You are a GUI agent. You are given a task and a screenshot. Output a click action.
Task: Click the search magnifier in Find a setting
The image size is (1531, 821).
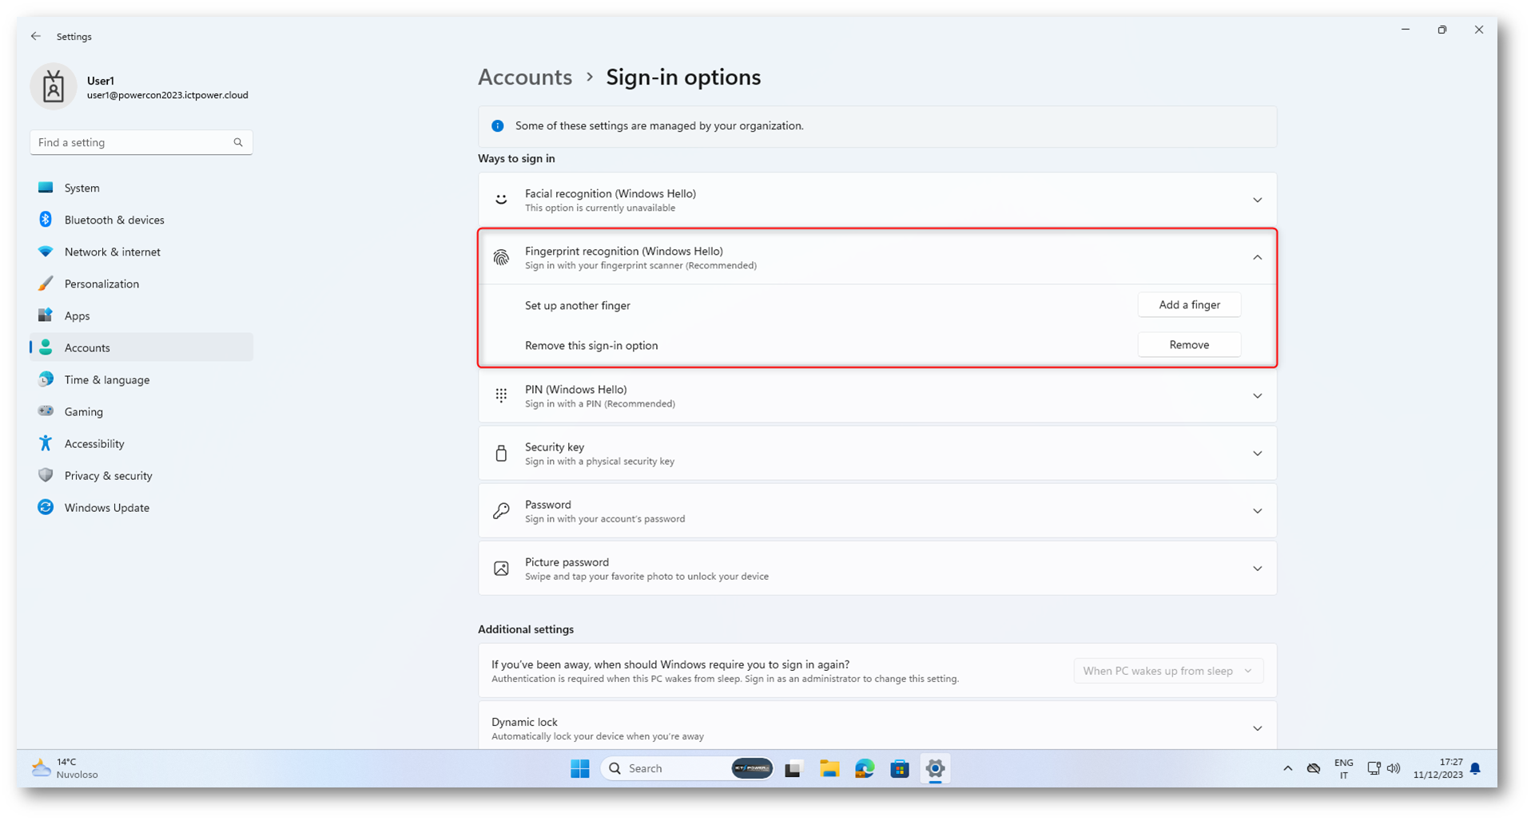[238, 142]
